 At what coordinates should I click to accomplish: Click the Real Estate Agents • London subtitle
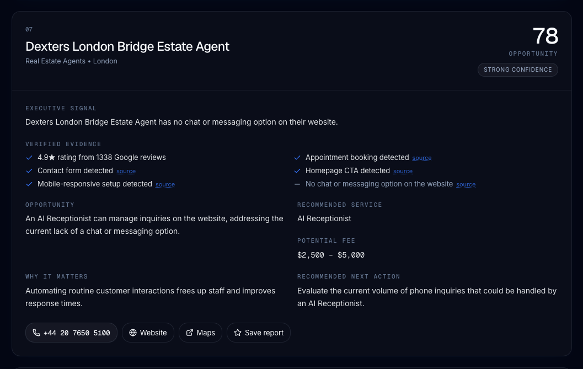[71, 61]
